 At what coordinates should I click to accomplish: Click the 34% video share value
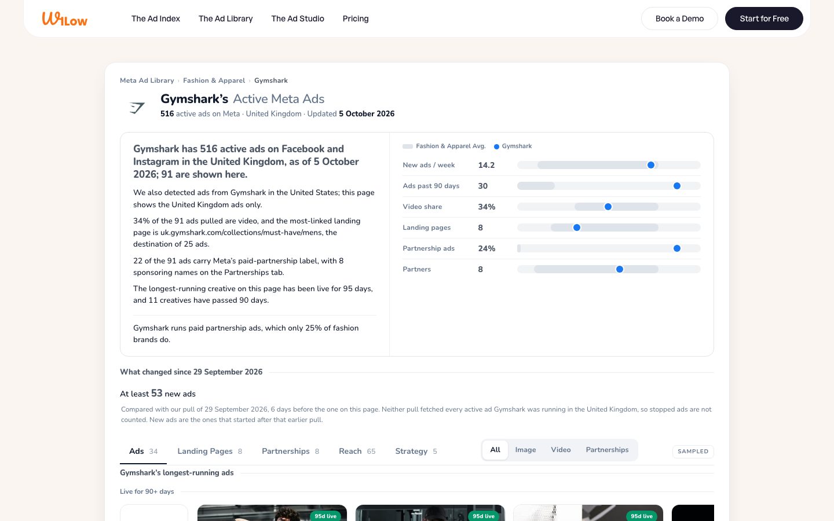click(487, 207)
